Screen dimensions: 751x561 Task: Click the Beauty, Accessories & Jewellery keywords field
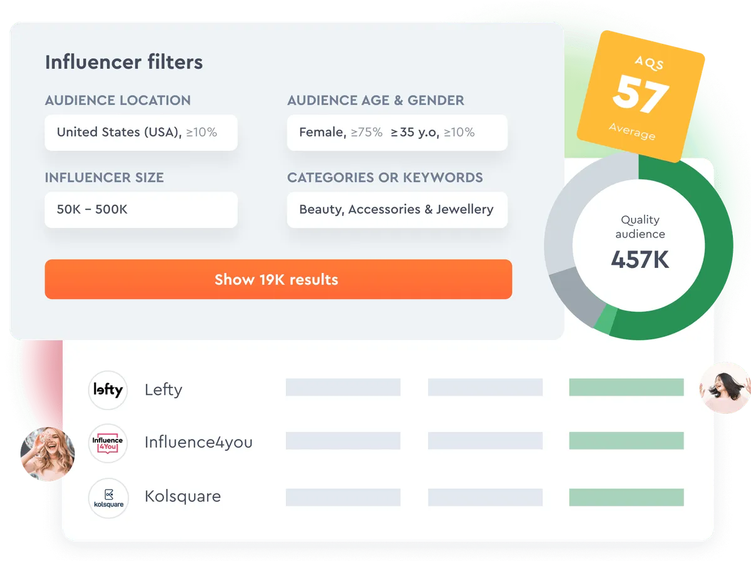[x=397, y=210]
